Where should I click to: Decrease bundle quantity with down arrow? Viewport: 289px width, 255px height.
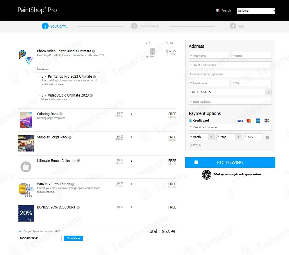(152, 53)
